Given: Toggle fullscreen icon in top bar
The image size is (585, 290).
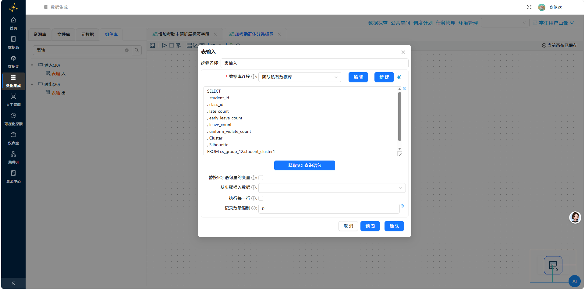Looking at the screenshot, I should pos(529,7).
